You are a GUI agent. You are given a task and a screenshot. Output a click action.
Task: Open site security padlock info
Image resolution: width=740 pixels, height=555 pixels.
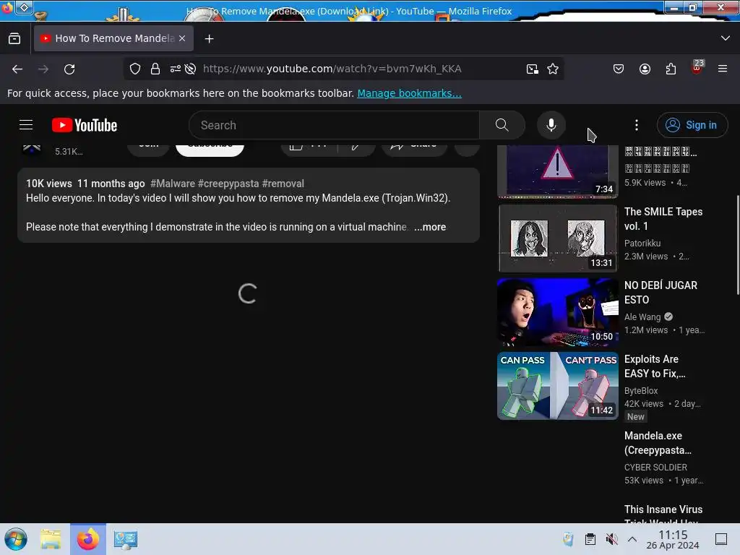coord(155,69)
